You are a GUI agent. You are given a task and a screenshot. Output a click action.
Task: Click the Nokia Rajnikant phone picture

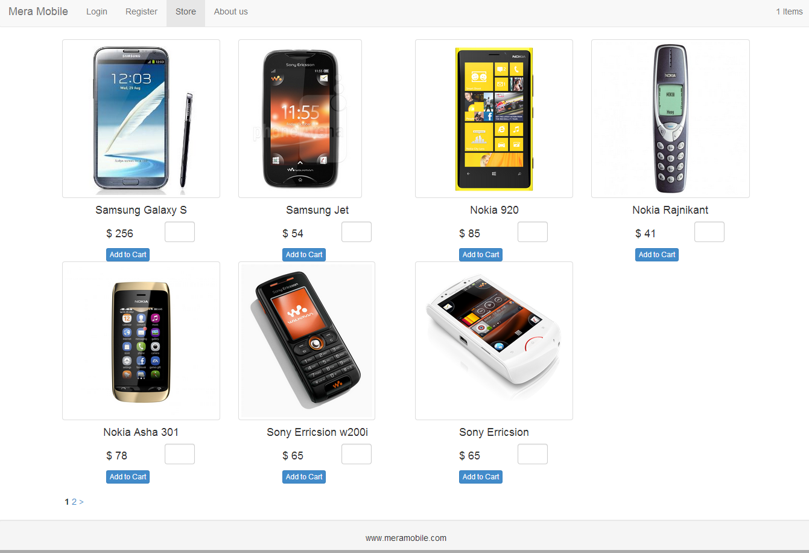point(670,118)
